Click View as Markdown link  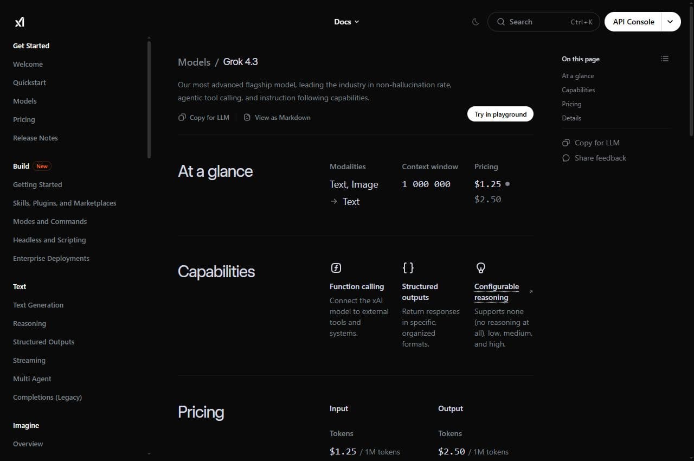click(277, 117)
